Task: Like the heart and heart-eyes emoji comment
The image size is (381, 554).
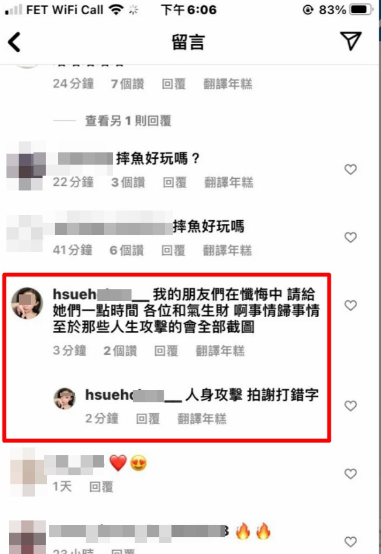Action: click(x=350, y=473)
